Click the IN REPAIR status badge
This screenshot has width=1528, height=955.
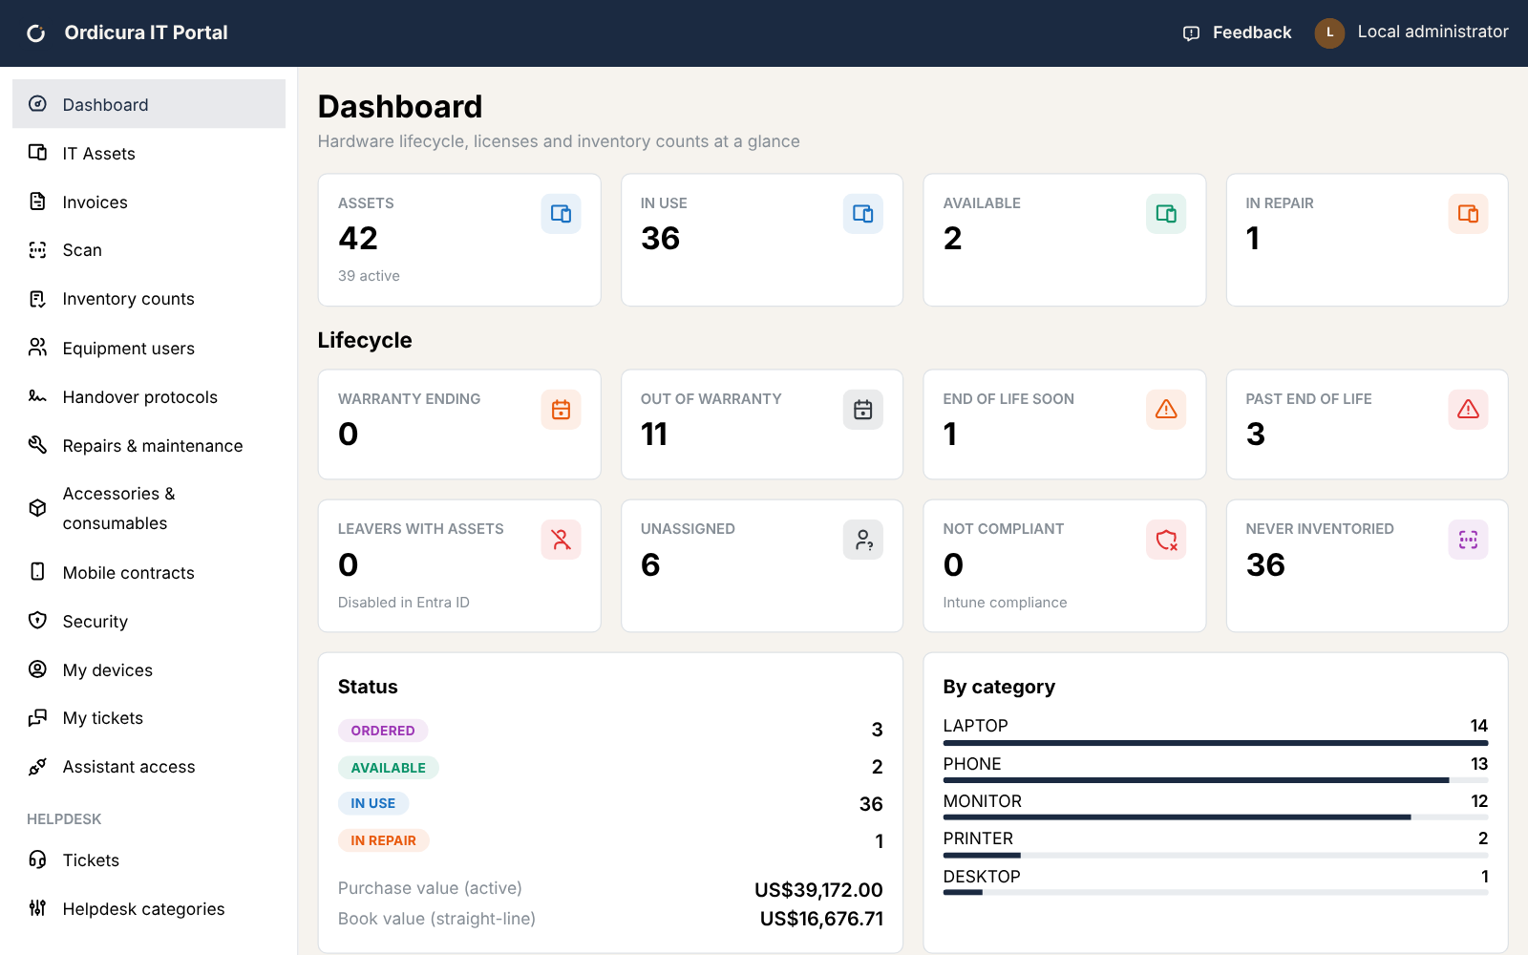(x=384, y=840)
